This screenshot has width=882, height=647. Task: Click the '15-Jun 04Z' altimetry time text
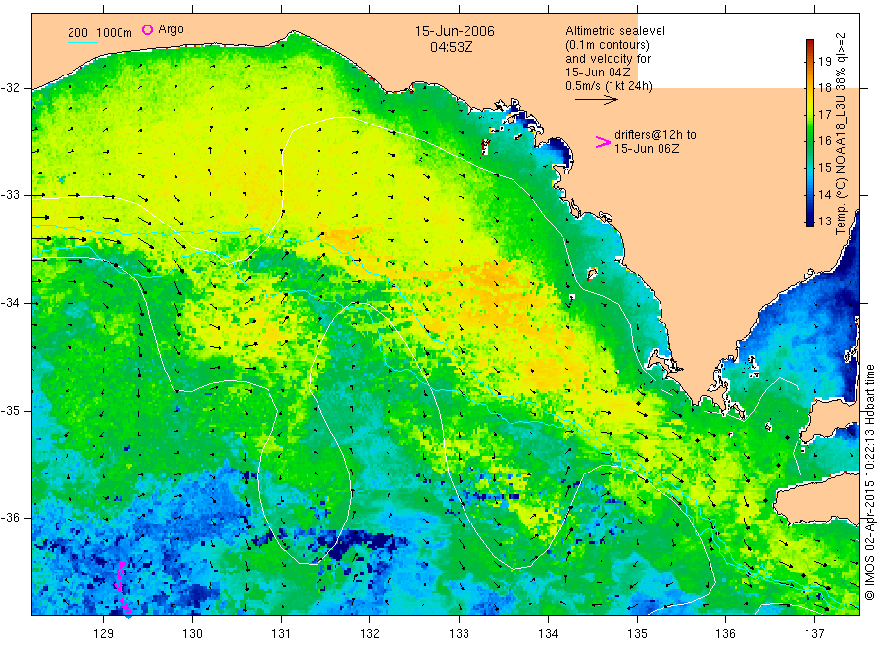coord(598,73)
